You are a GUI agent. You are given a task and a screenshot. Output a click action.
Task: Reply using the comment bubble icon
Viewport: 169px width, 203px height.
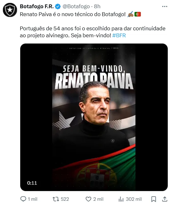point(23,199)
